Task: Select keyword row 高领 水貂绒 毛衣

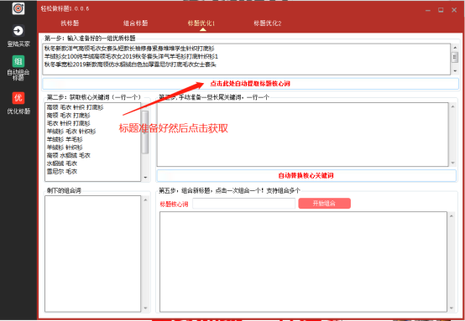Action: coord(69,155)
